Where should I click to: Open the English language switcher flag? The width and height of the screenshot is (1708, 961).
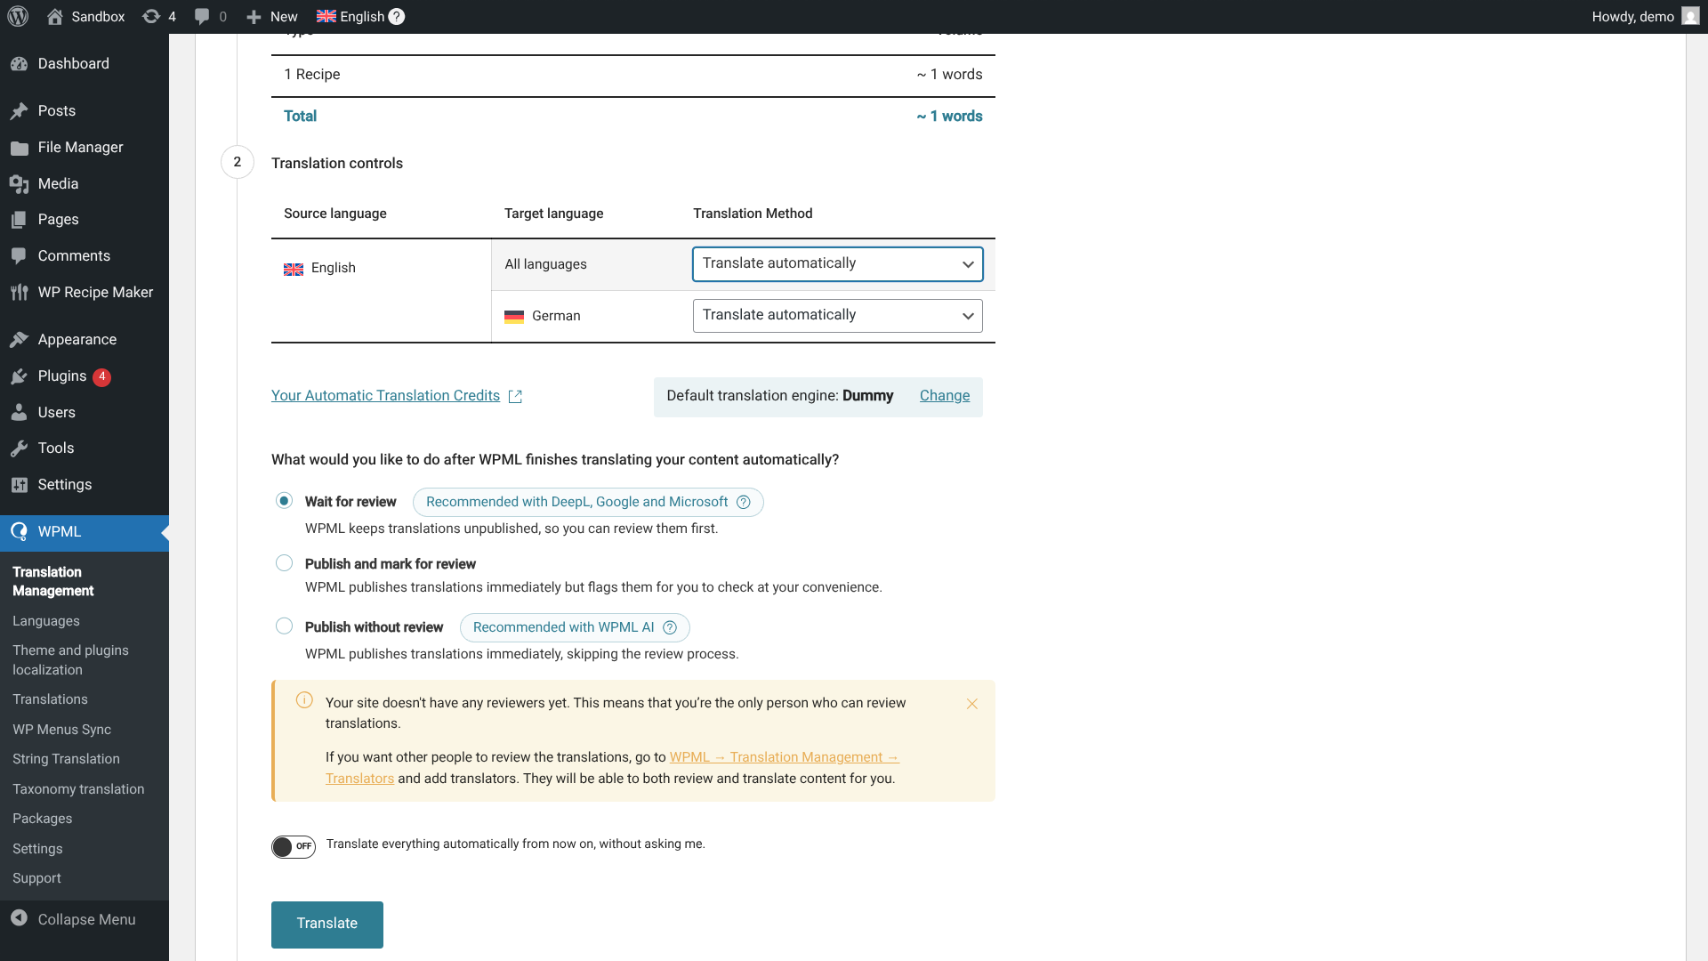[x=326, y=16]
